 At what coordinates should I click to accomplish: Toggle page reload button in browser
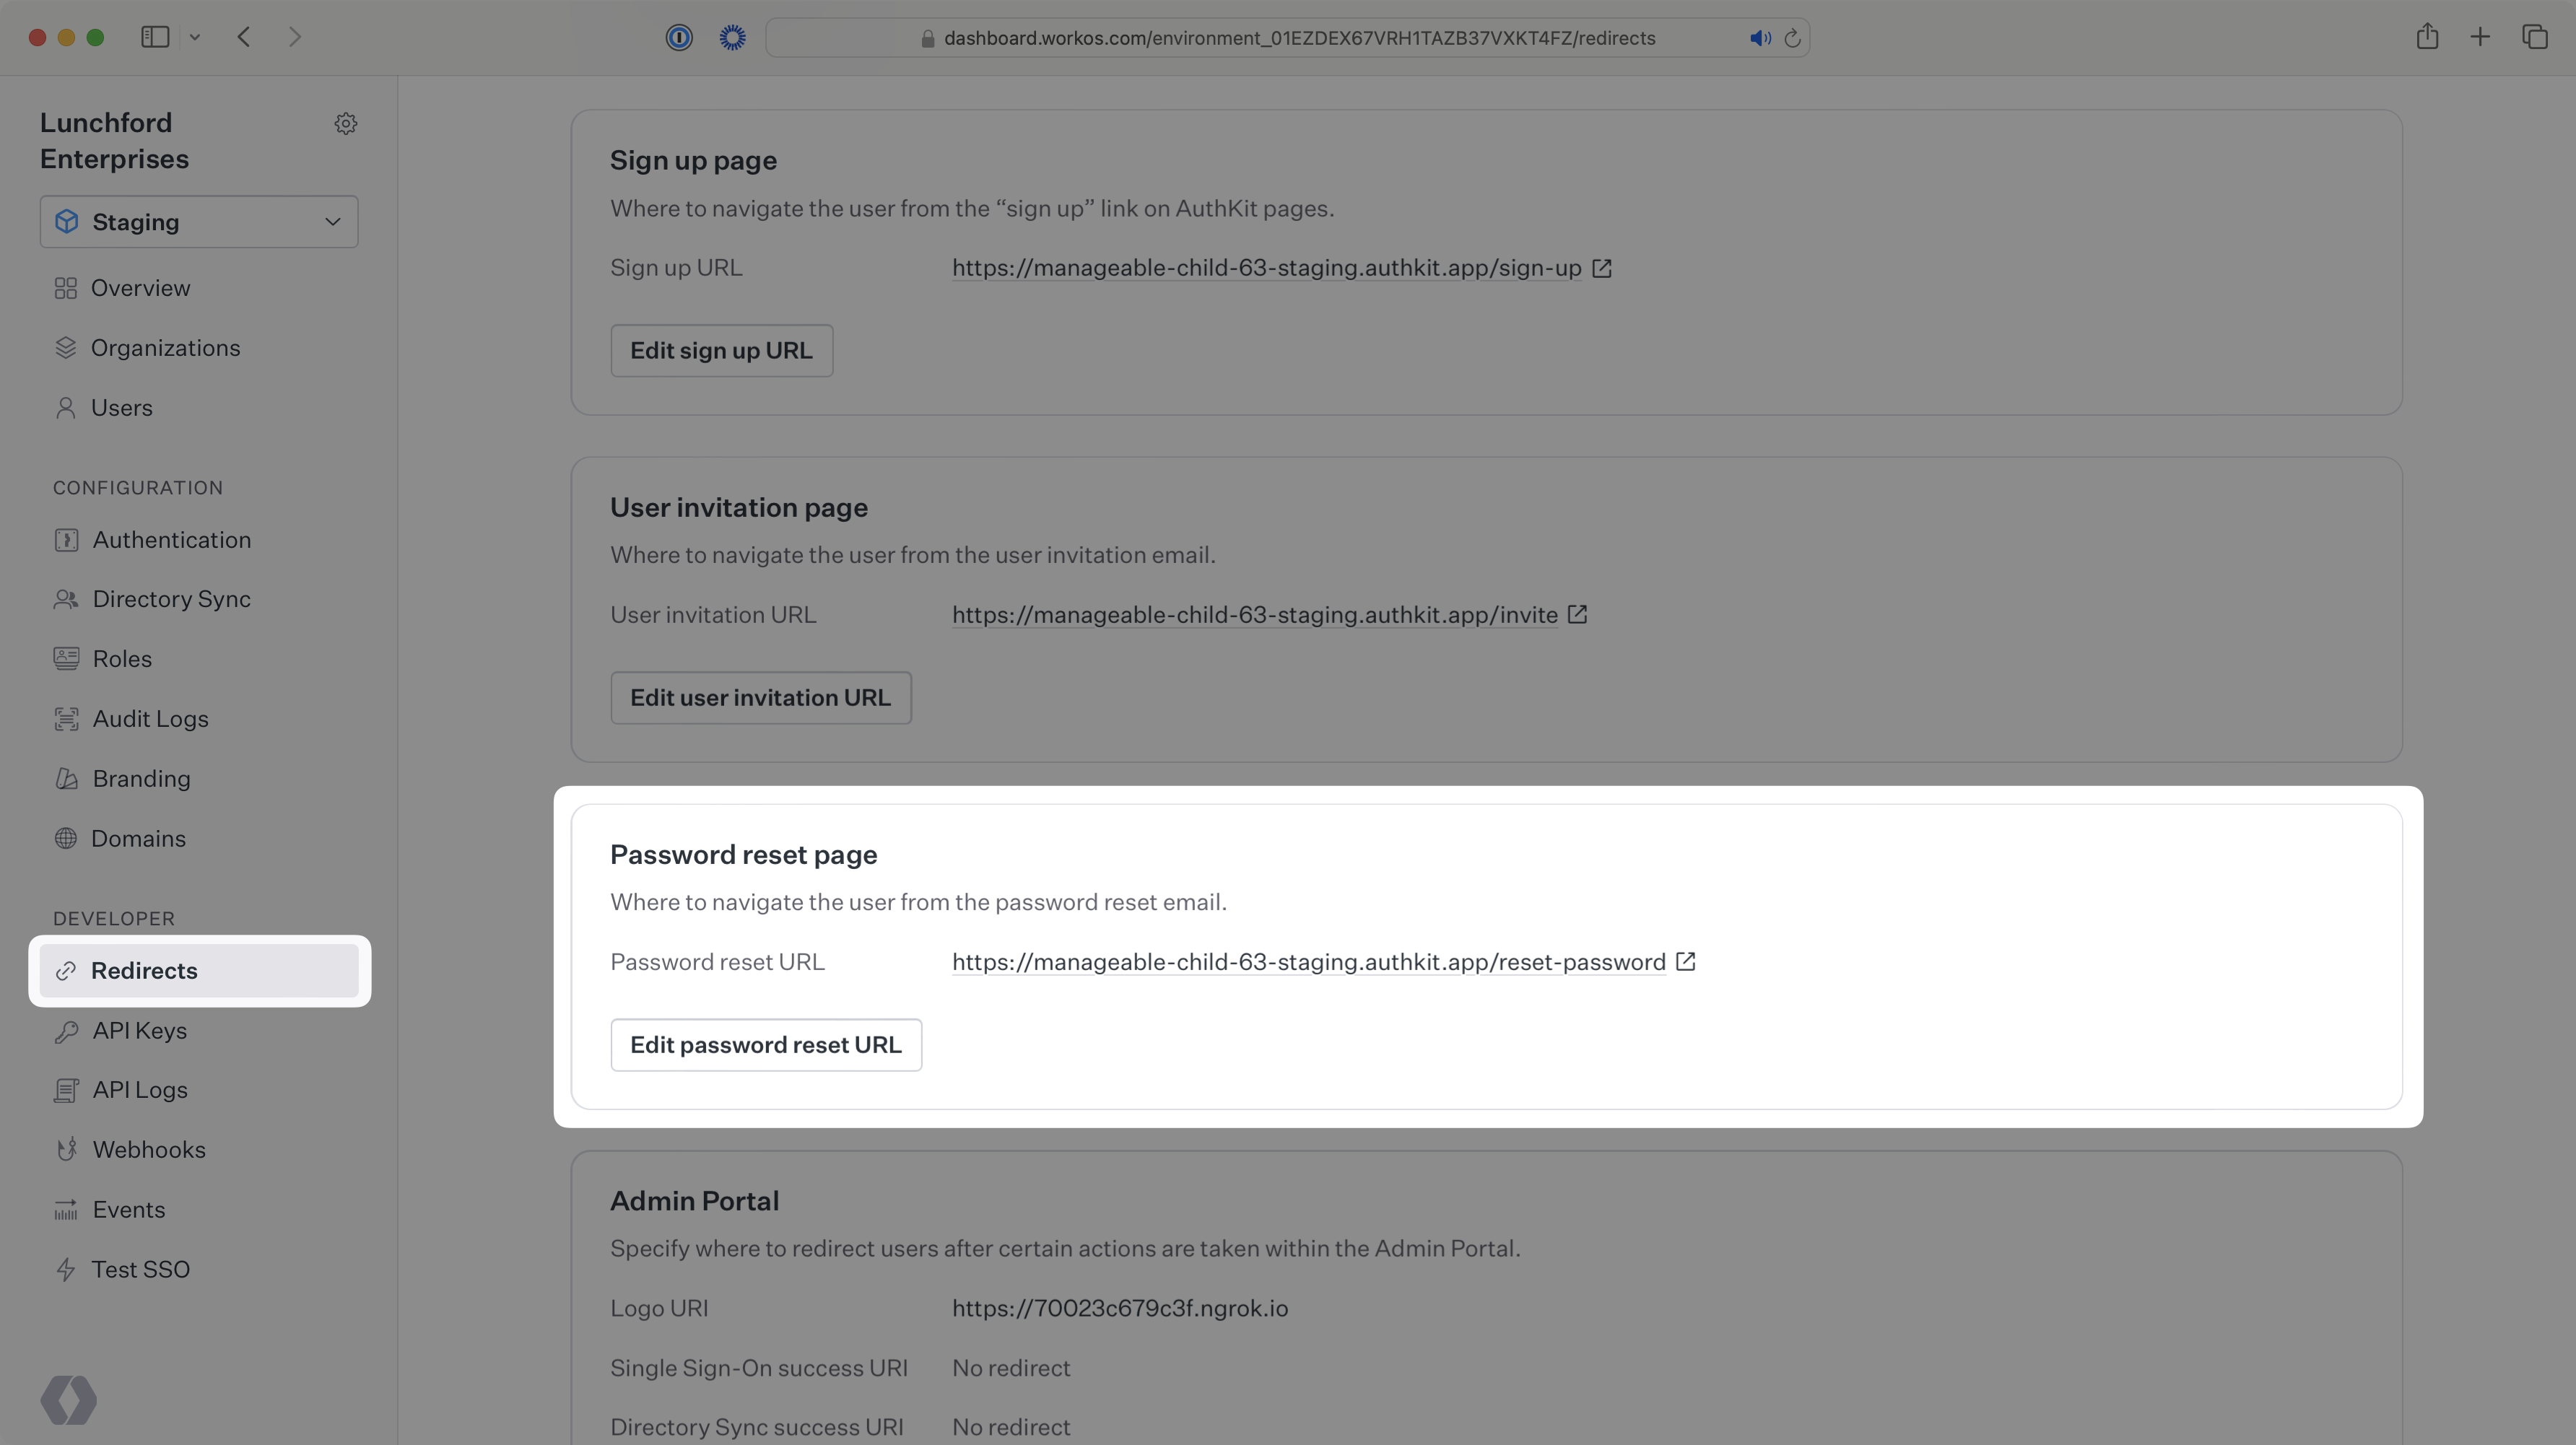1792,35
